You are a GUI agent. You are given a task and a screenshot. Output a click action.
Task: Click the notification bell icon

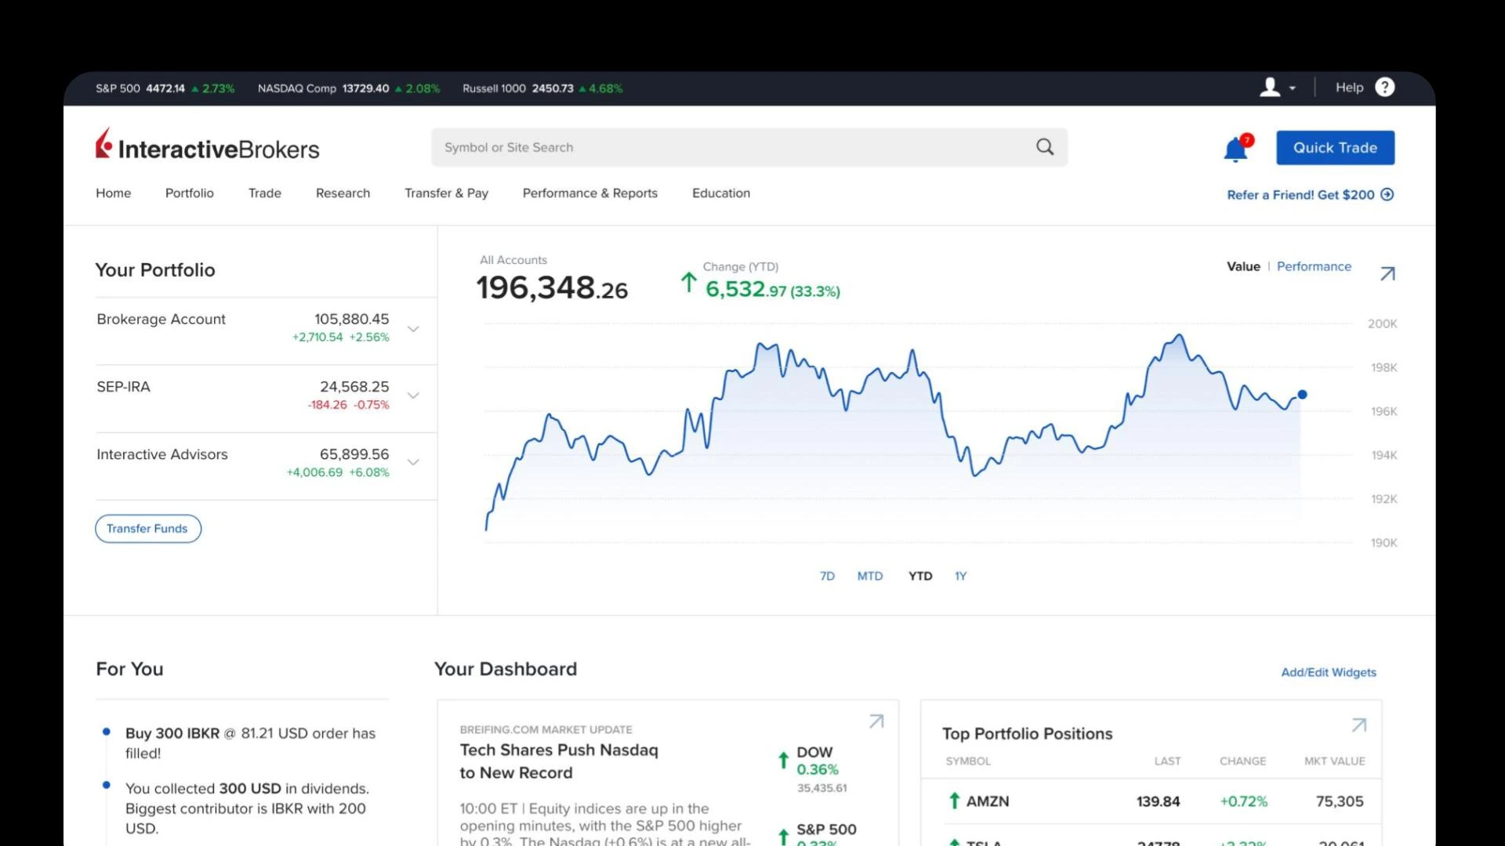coord(1235,149)
